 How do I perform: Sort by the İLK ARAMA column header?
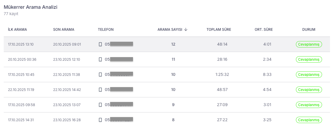click(17, 29)
